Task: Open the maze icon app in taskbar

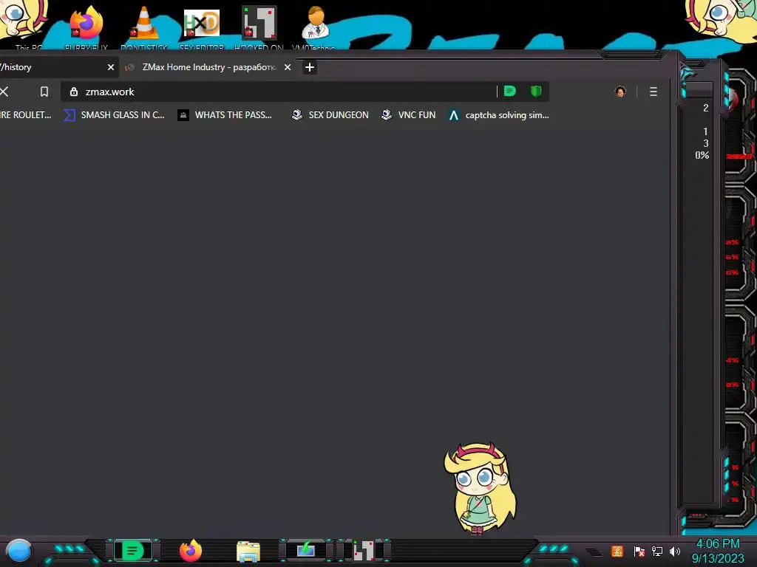Action: (x=364, y=551)
